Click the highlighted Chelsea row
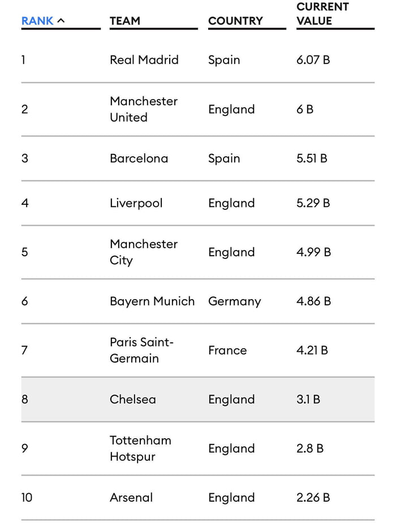The height and width of the screenshot is (526, 396). 133,399
